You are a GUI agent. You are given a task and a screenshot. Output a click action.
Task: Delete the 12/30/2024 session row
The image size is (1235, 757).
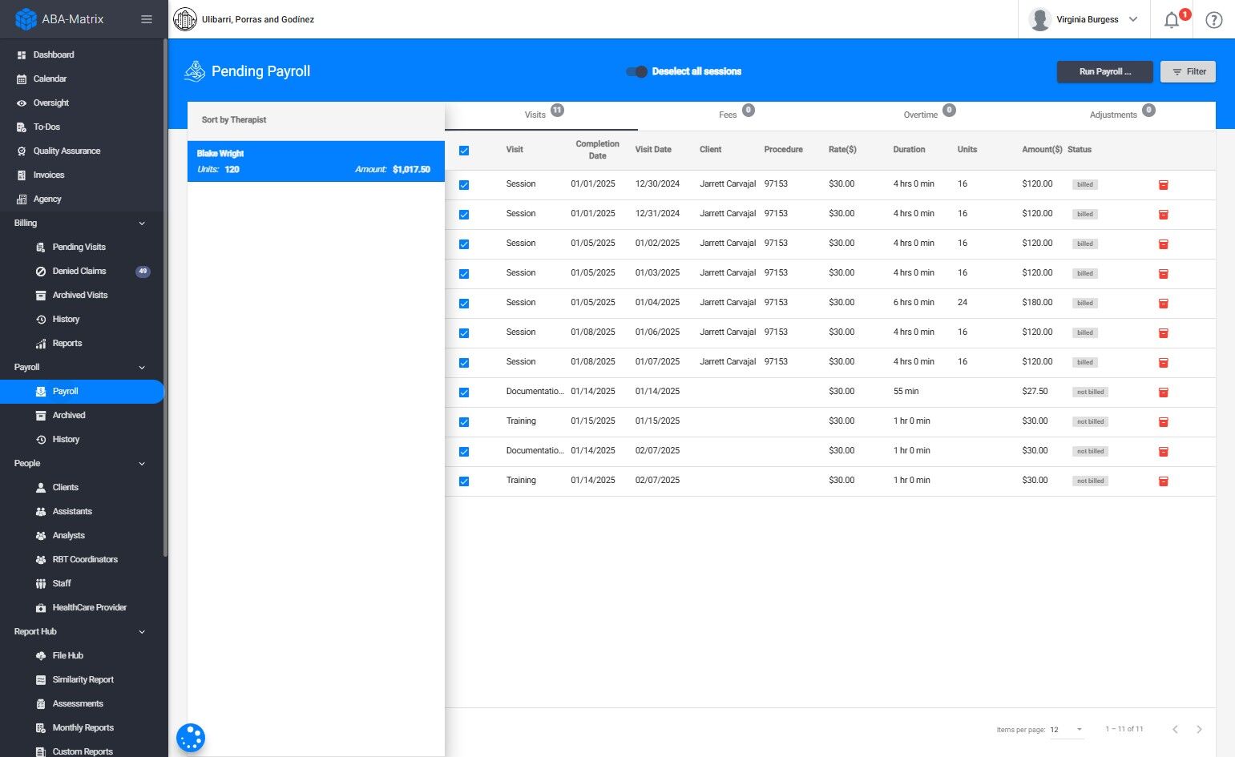click(1163, 185)
